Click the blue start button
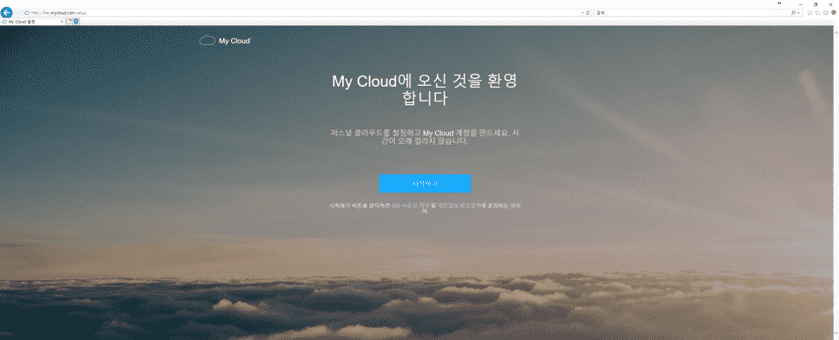 (425, 183)
